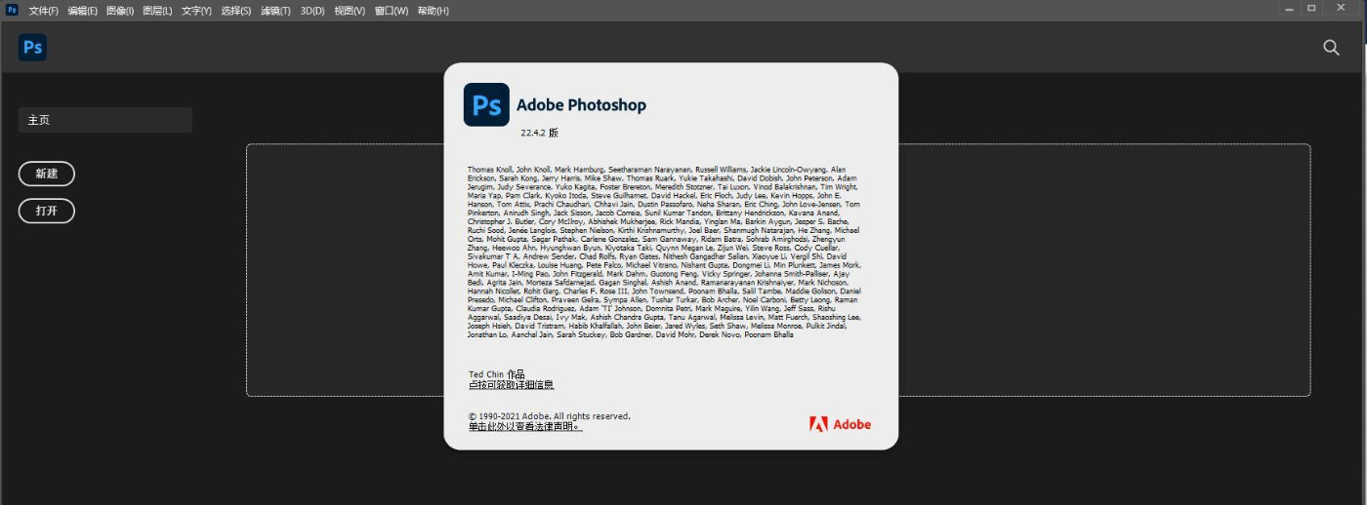The height and width of the screenshot is (505, 1367).
Task: Open the 图像(I) menu
Action: point(119,11)
